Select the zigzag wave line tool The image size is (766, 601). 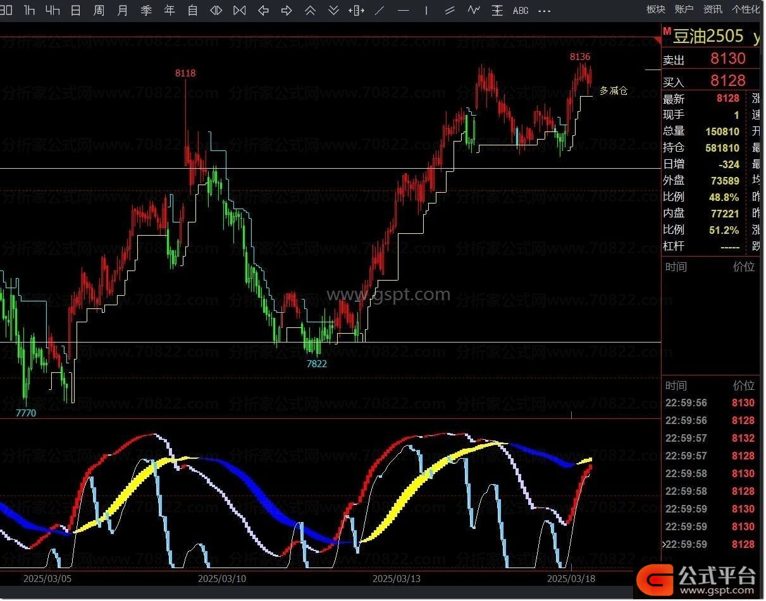(473, 9)
